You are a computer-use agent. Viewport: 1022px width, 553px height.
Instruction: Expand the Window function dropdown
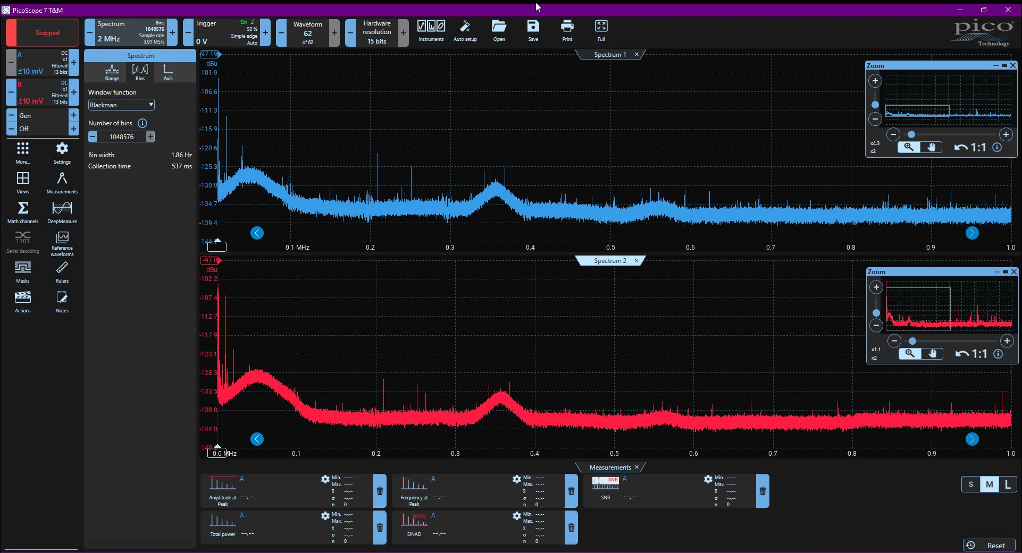pyautogui.click(x=121, y=105)
